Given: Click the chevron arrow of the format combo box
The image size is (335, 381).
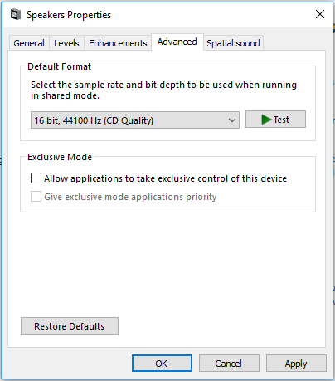Looking at the screenshot, I should click(232, 120).
